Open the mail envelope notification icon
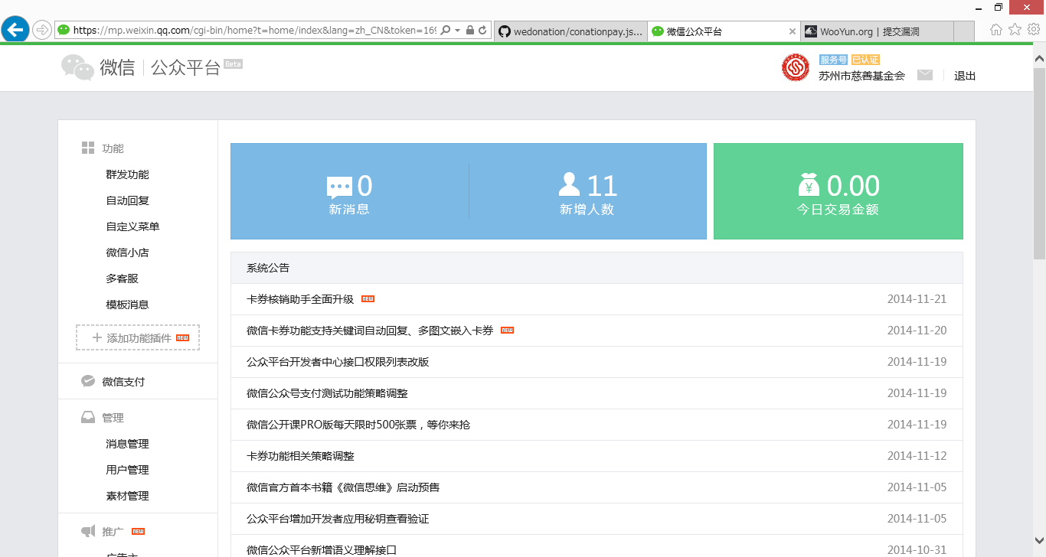 coord(925,75)
